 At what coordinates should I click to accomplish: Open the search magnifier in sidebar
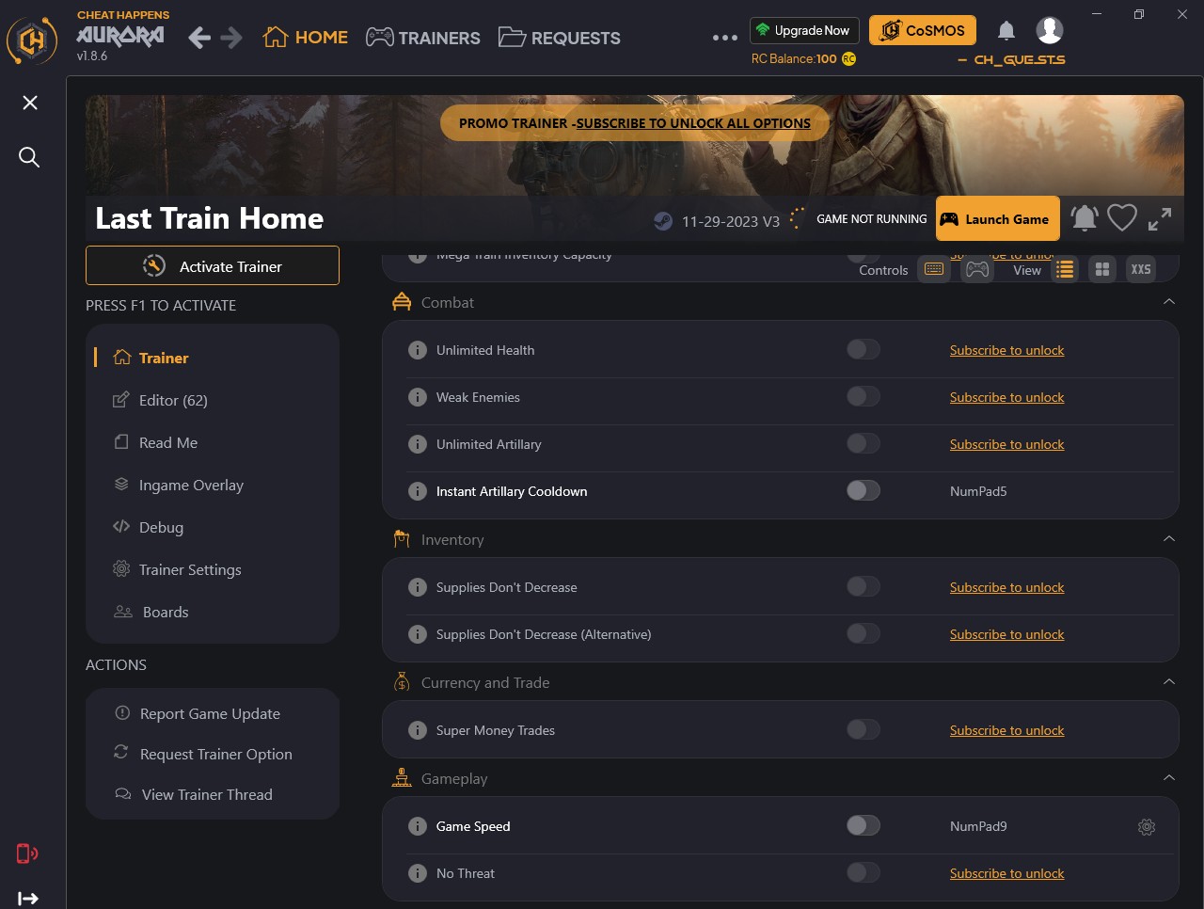pyautogui.click(x=30, y=157)
